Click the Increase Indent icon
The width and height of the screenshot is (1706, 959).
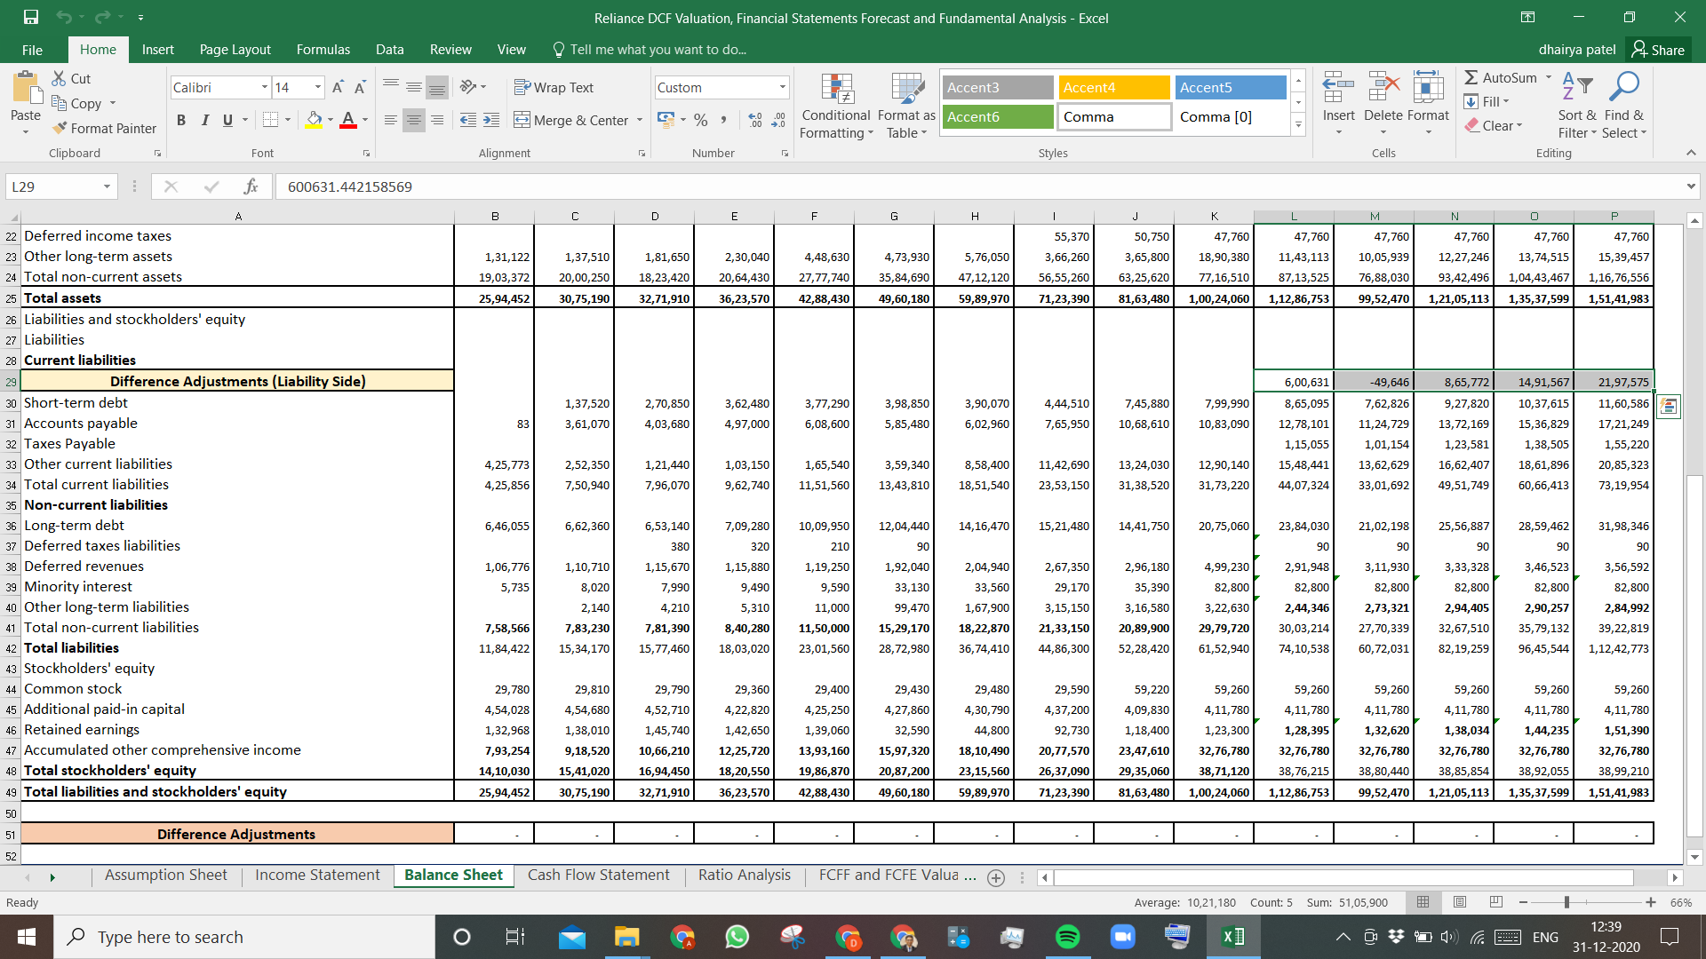click(491, 120)
